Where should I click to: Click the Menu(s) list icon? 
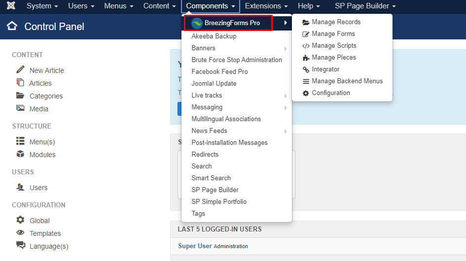(20, 141)
